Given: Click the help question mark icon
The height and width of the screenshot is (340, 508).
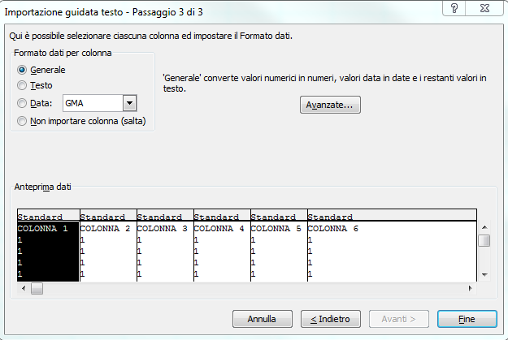Looking at the screenshot, I should point(454,8).
